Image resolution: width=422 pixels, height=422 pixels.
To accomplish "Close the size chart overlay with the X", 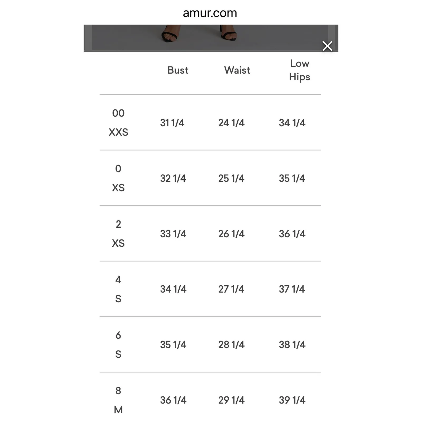I will [327, 46].
